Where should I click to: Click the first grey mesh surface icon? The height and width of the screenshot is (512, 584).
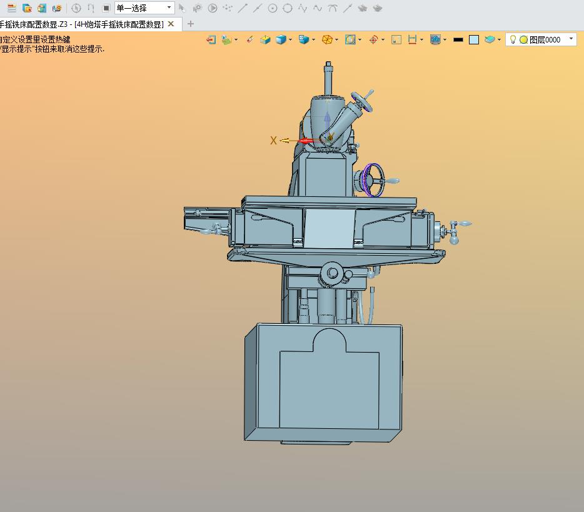tap(363, 8)
